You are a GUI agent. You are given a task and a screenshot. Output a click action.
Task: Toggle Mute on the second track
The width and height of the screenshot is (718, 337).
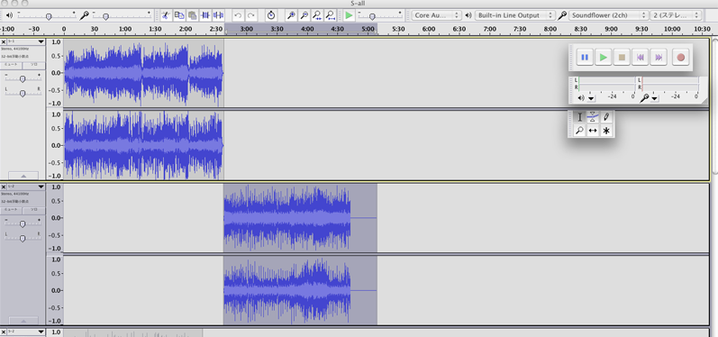pos(12,210)
